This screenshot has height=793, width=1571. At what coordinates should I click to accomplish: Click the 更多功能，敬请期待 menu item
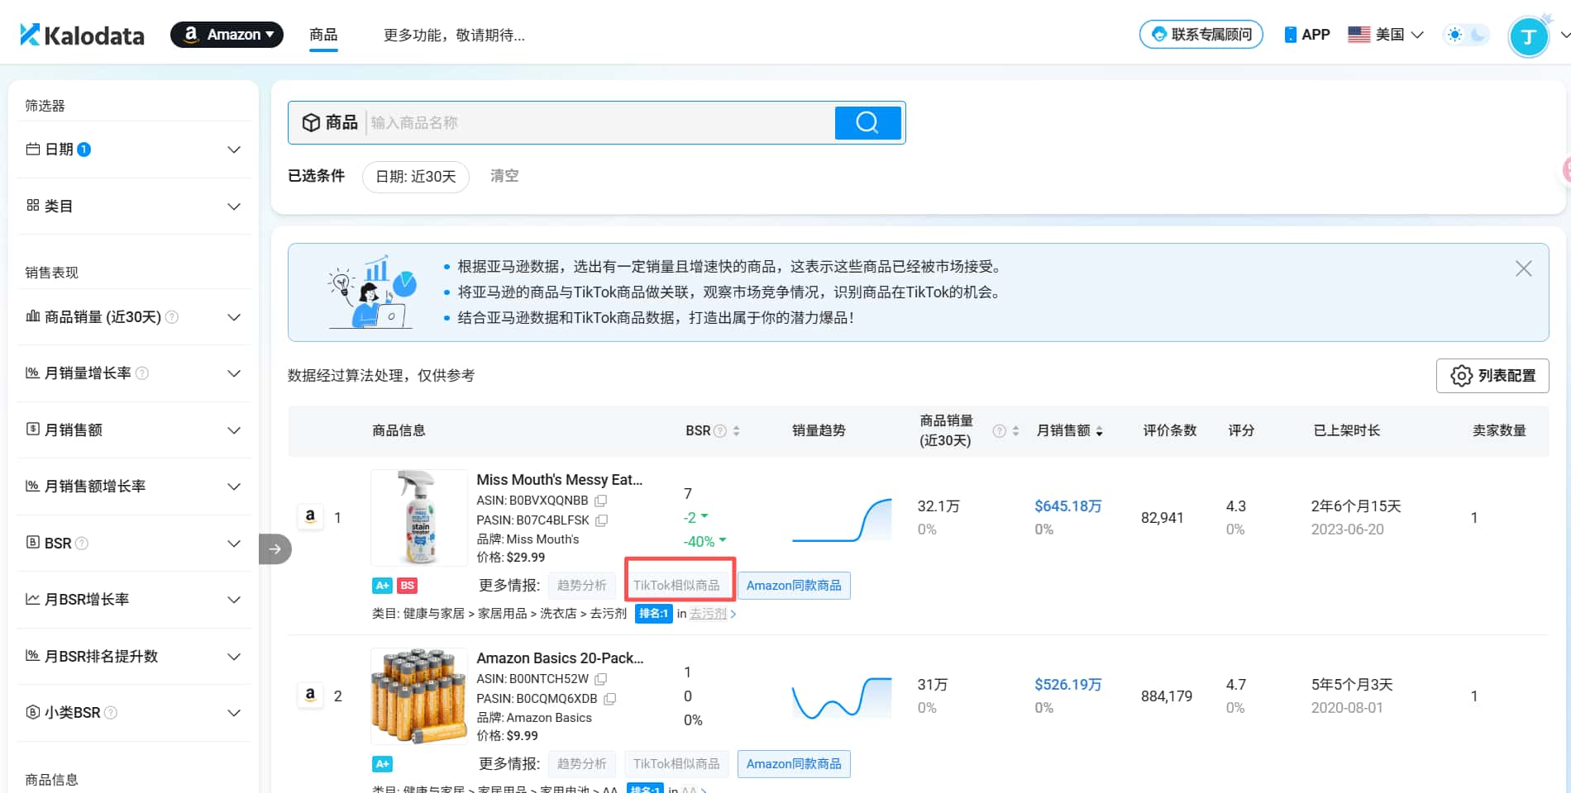[454, 35]
